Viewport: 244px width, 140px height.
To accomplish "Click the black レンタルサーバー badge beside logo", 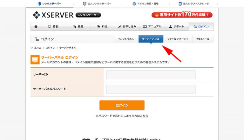I will click(88, 15).
